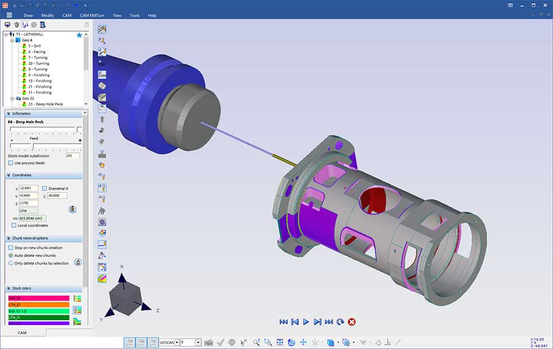
Task: Open the CAM MillTurn menu
Action: tap(92, 15)
